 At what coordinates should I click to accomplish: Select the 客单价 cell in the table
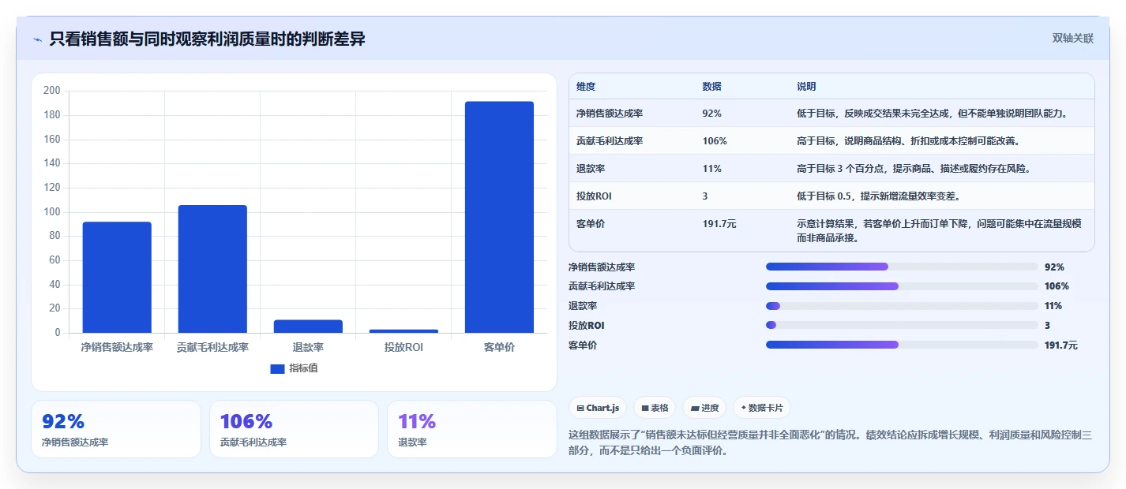[591, 224]
